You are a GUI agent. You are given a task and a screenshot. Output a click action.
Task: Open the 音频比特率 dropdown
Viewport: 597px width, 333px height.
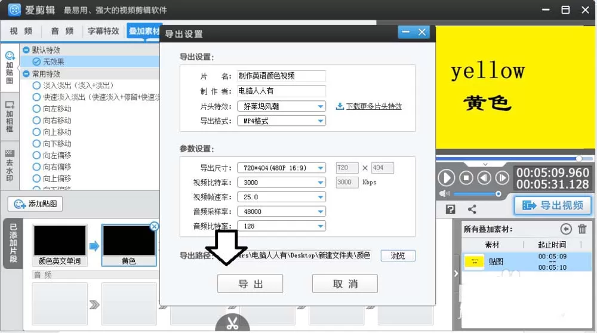[x=281, y=226]
